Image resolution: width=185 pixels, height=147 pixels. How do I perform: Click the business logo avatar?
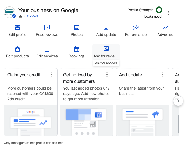coord(9,12)
